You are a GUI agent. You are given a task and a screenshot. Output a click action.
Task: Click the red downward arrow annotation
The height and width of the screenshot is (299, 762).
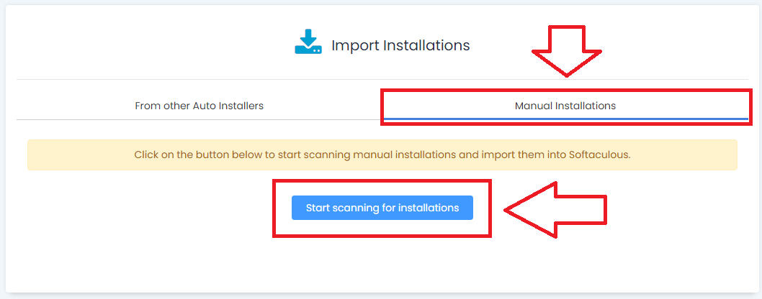(x=567, y=50)
